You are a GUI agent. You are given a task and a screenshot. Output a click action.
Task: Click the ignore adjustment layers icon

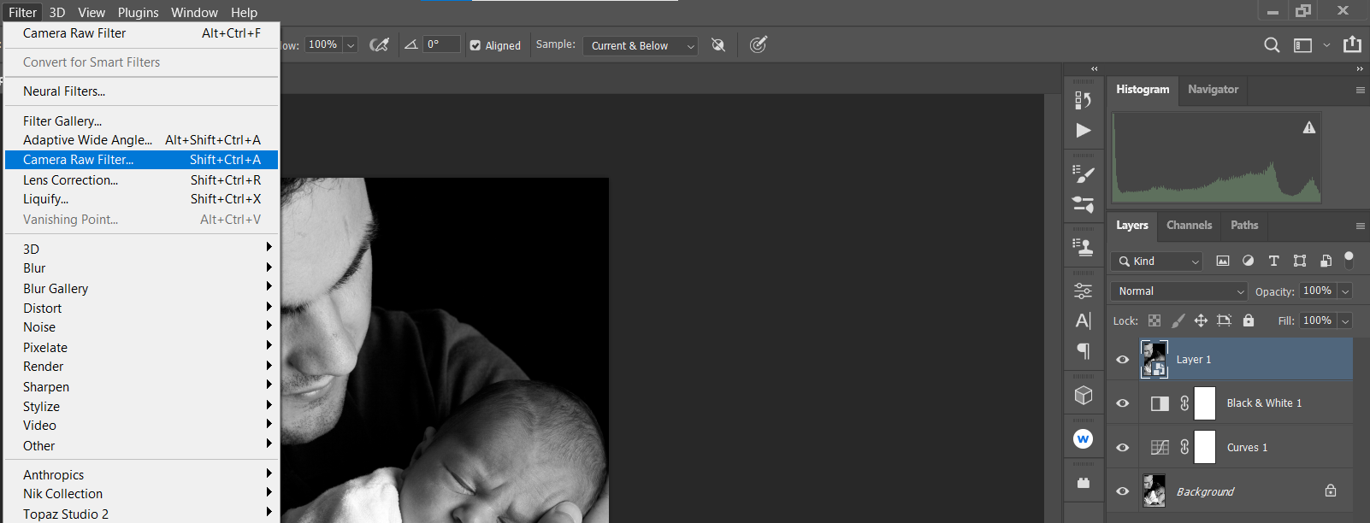[718, 45]
